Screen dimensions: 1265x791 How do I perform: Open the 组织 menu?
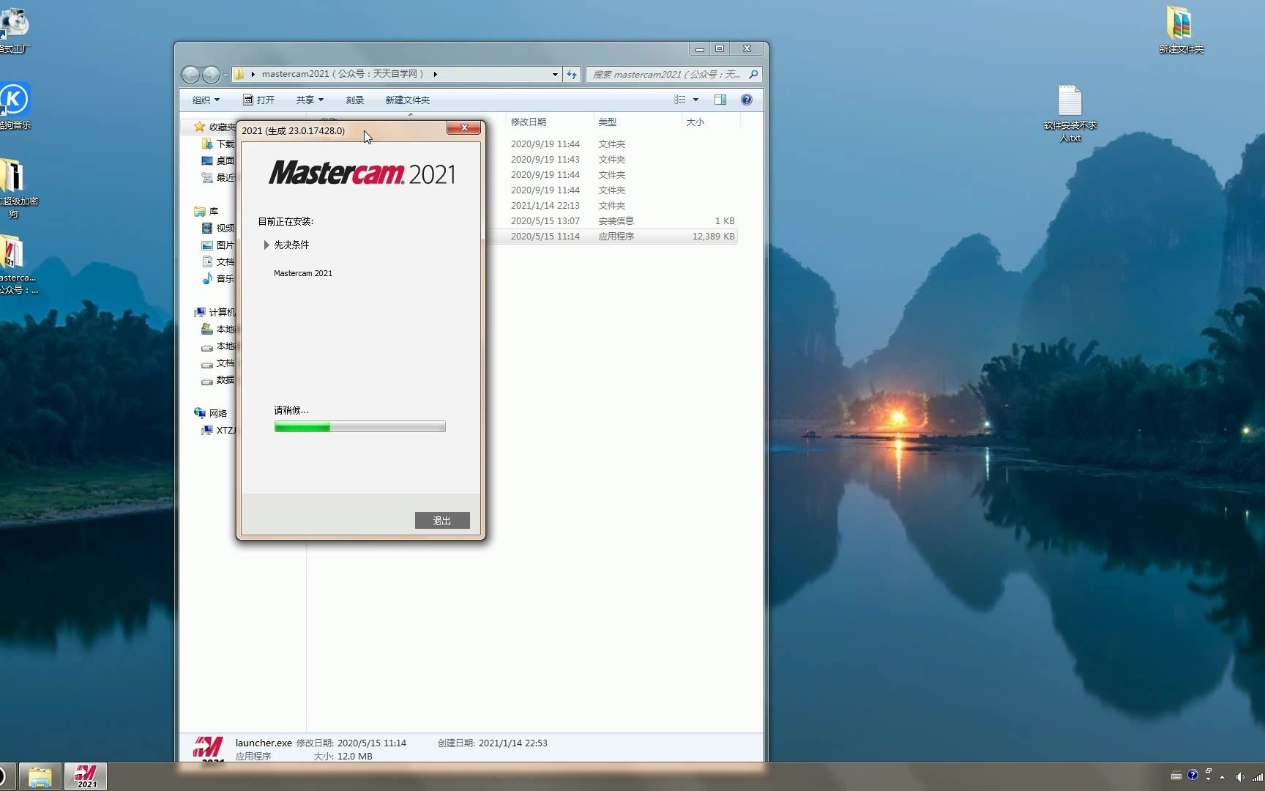(206, 100)
